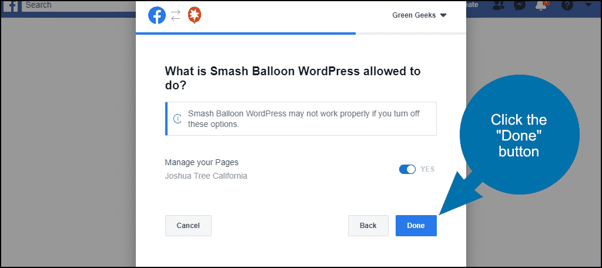Open Facebook Messenger icon in top bar
The width and height of the screenshot is (602, 268).
coord(520,5)
